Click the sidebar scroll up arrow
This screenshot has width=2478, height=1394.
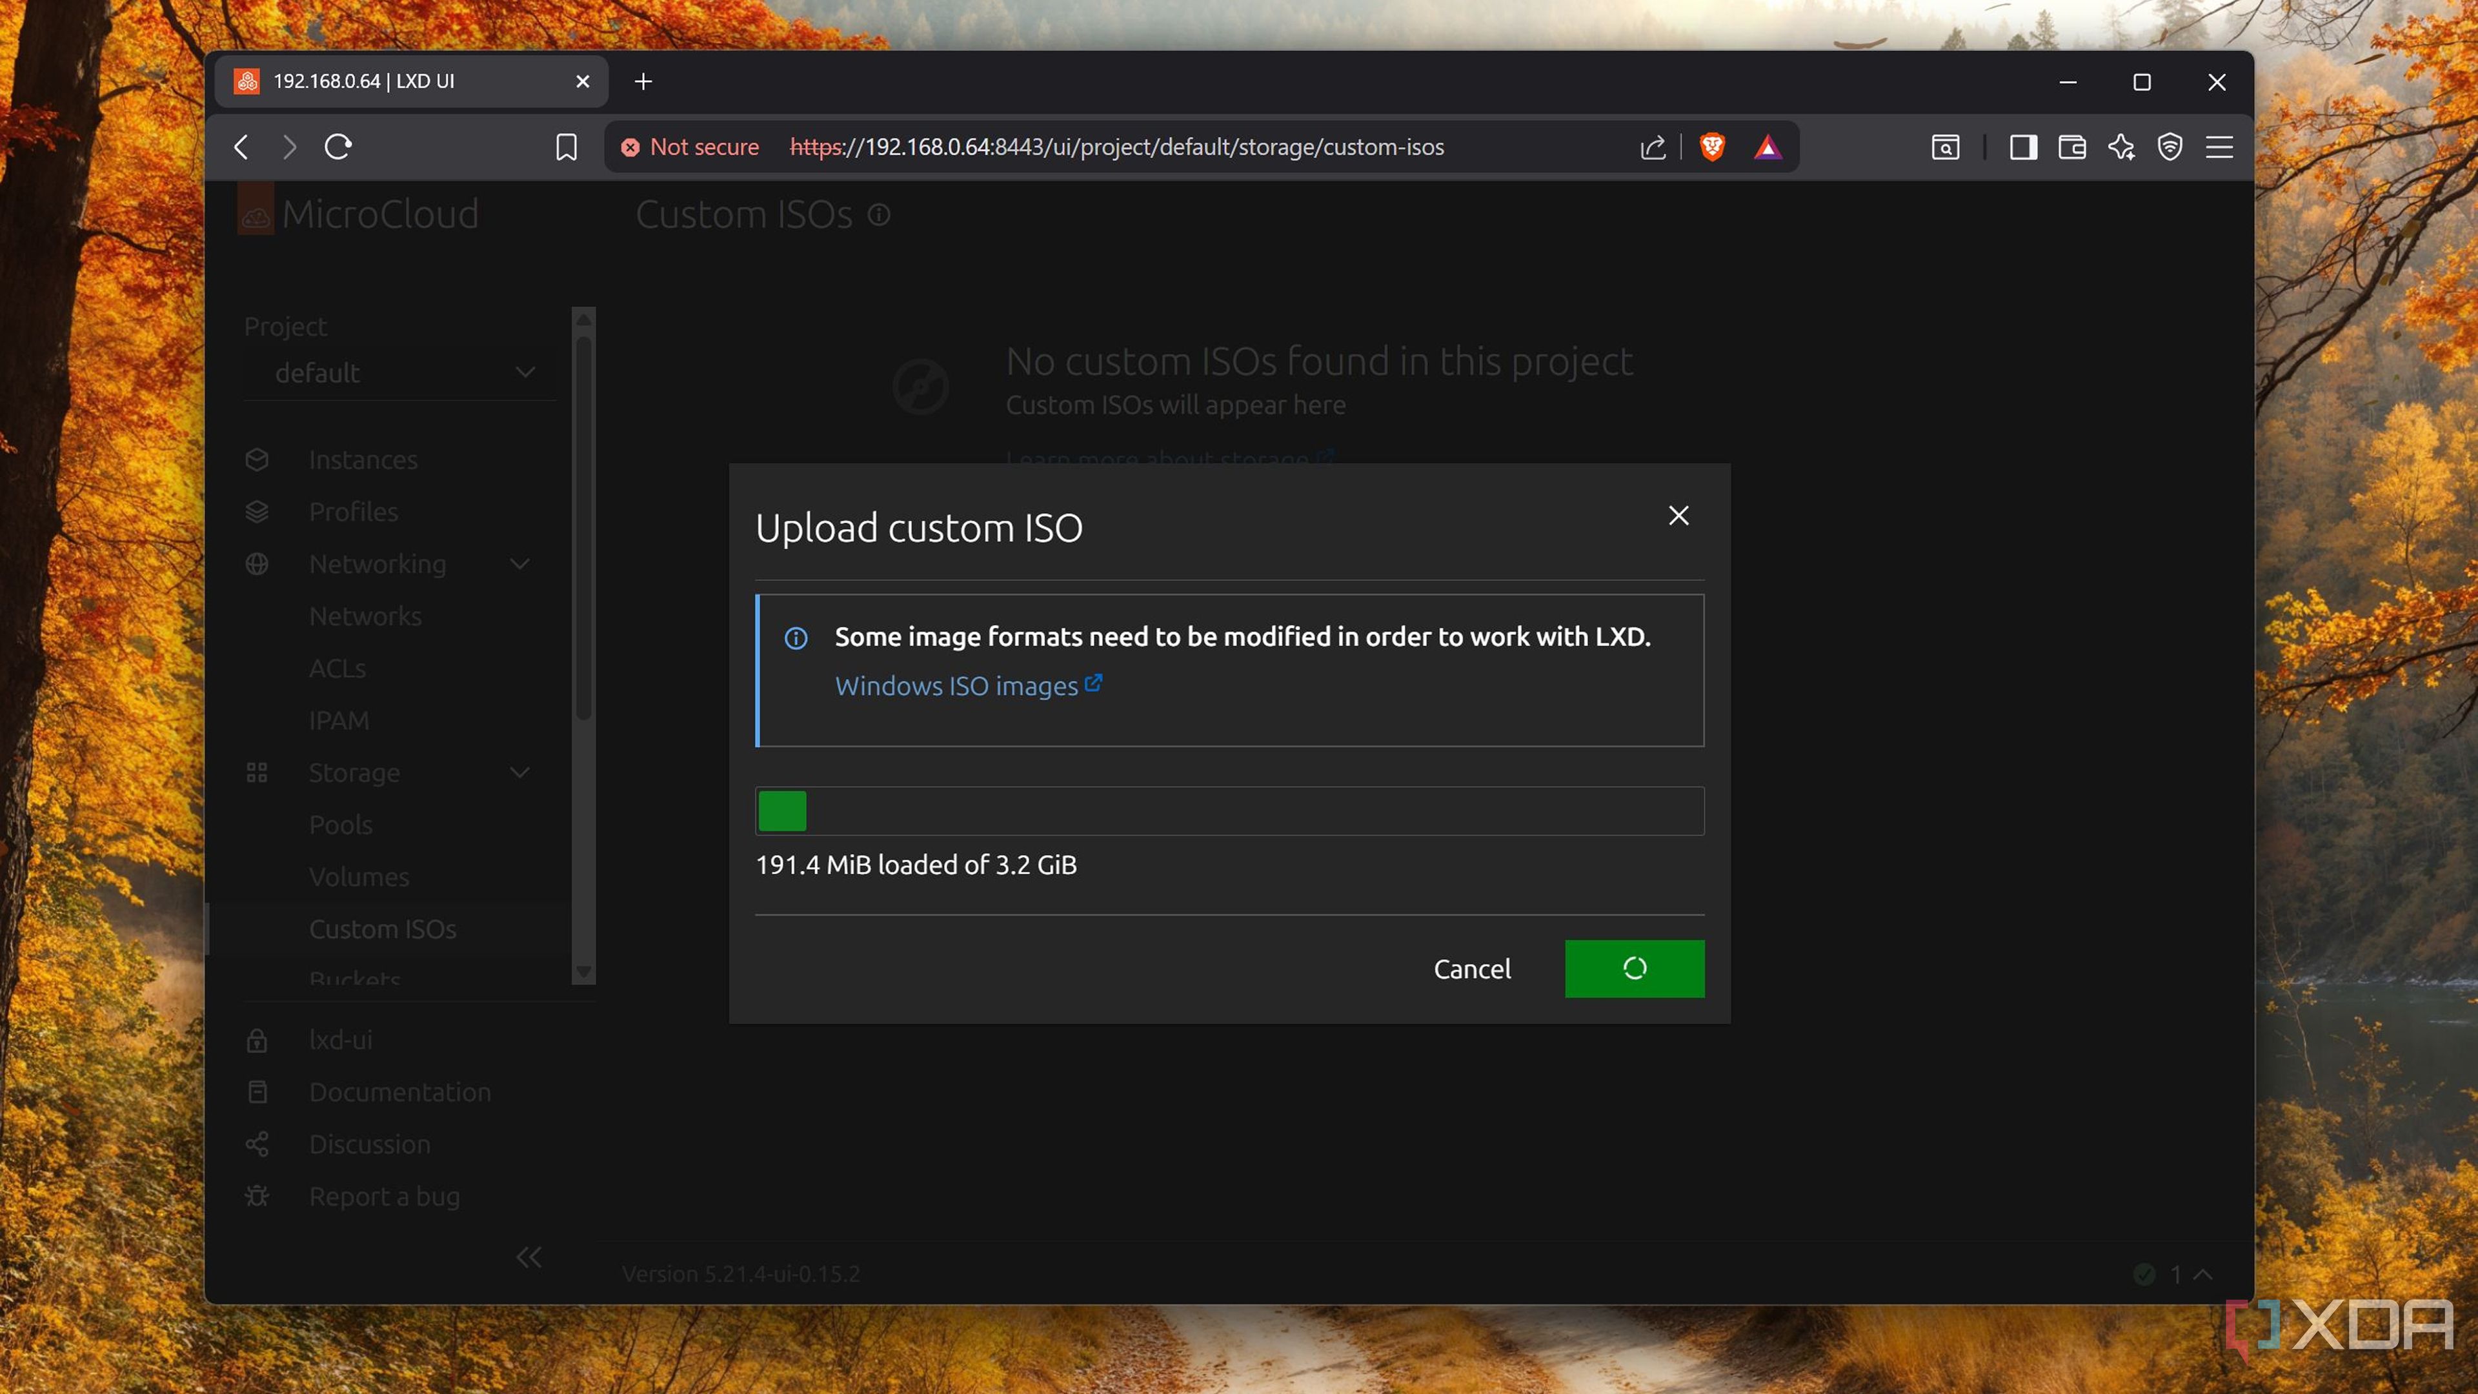pos(584,318)
